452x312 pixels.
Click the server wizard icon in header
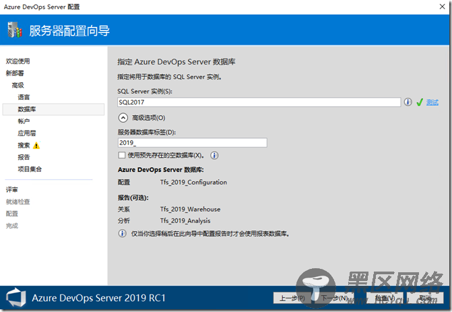point(15,30)
